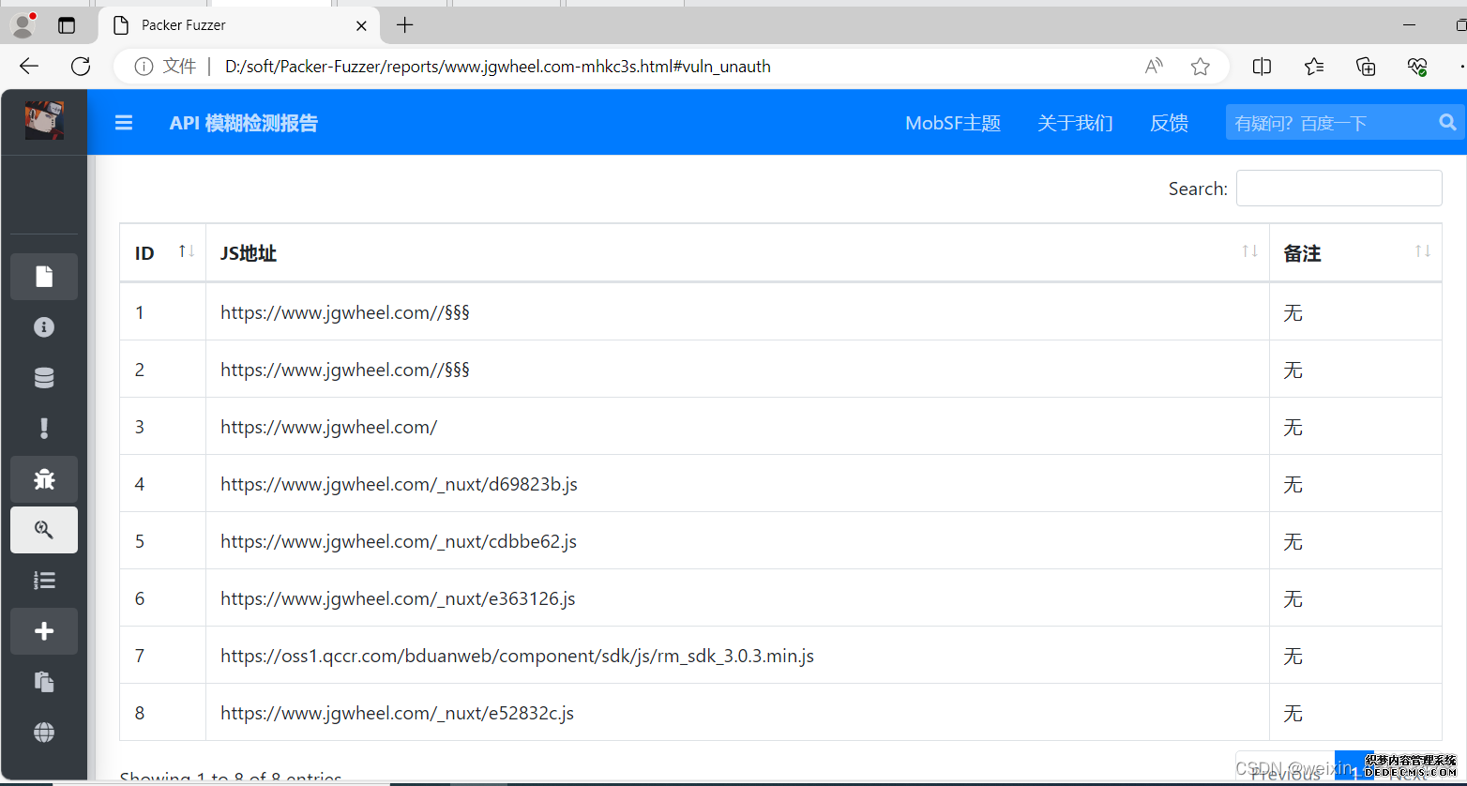Add page to favorites star icon

point(1200,66)
